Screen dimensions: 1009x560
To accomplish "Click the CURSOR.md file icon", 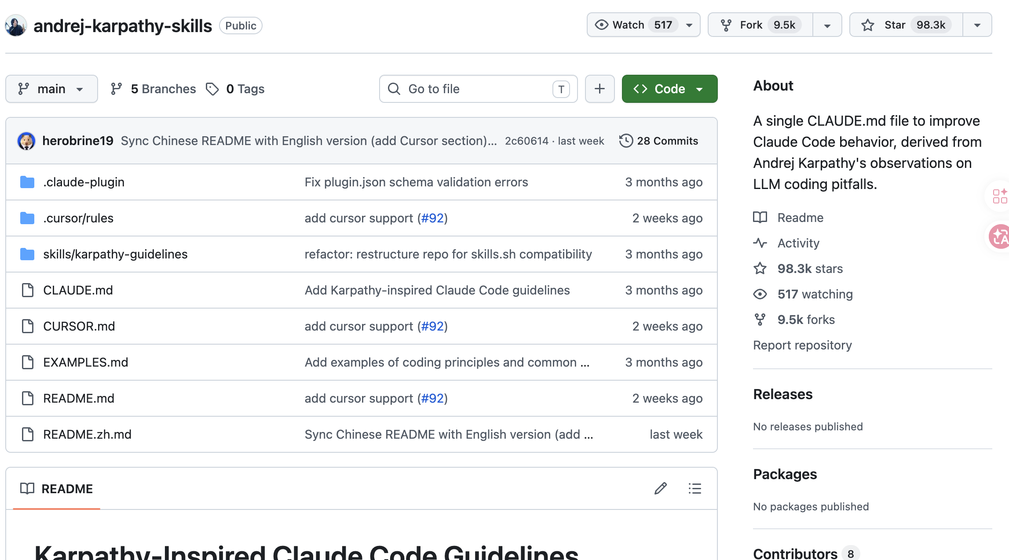I will click(28, 326).
